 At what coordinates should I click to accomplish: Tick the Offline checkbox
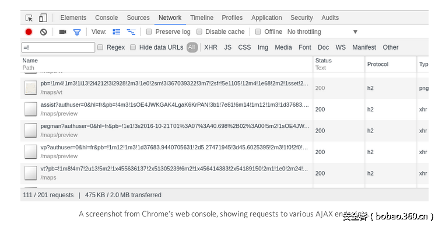click(258, 32)
